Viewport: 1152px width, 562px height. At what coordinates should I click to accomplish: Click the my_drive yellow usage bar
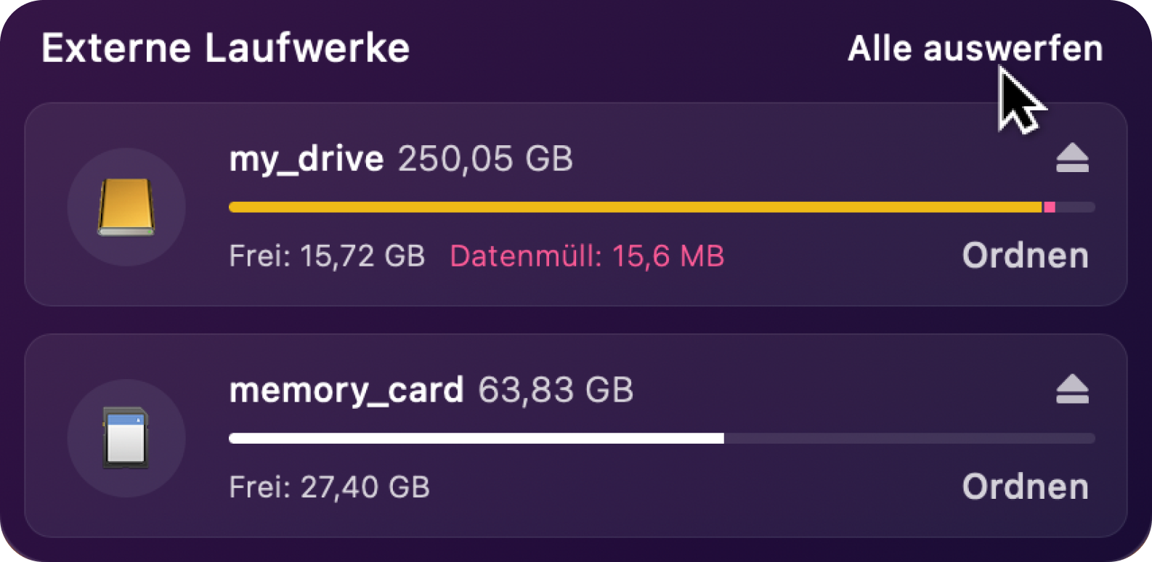[x=636, y=207]
